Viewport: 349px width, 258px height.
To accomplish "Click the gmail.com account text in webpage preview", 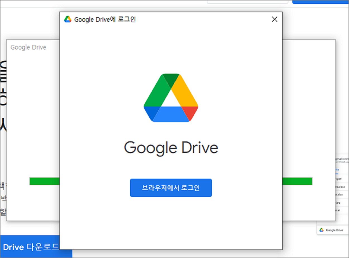I will tap(342, 159).
